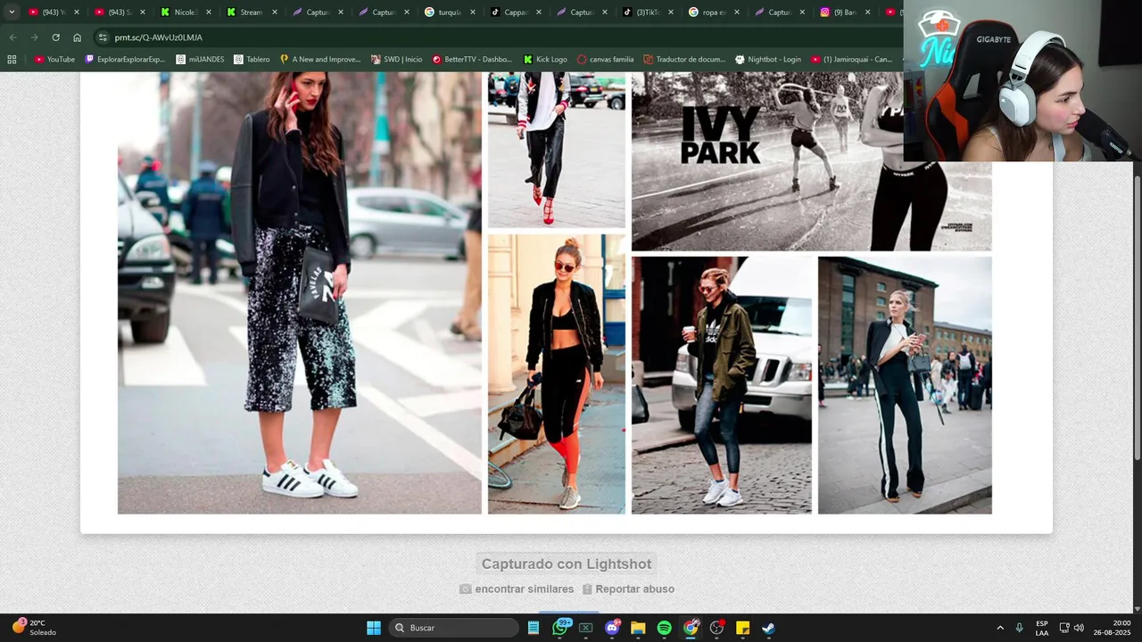1142x642 pixels.
Task: Open the ESP LAA language selector
Action: [x=1042, y=628]
